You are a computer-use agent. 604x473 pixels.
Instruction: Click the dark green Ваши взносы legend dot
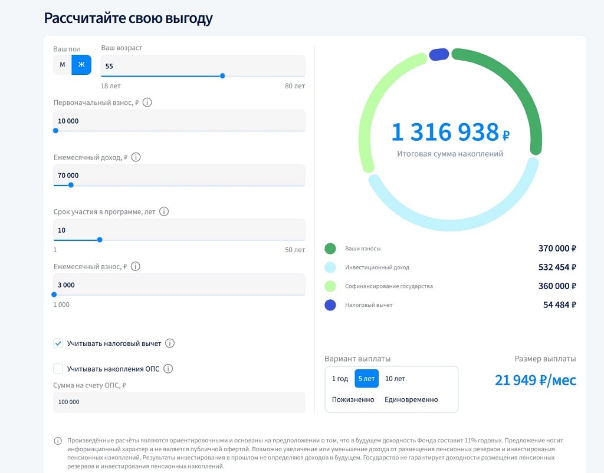click(330, 249)
